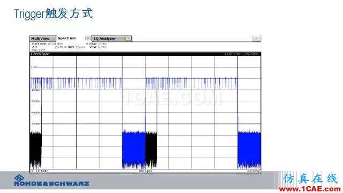Screen dimensions: 343x193
Task: Click the TRG:EXT1 trigger indicator
Action: pyautogui.click(x=39, y=50)
